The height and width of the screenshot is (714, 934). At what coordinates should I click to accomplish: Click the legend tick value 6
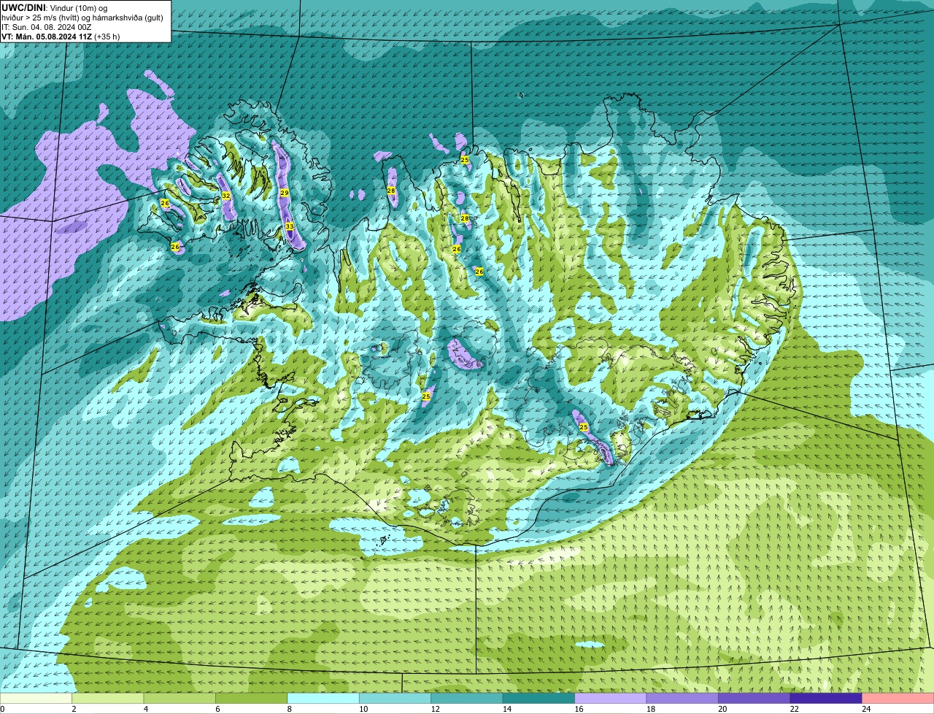(x=217, y=709)
